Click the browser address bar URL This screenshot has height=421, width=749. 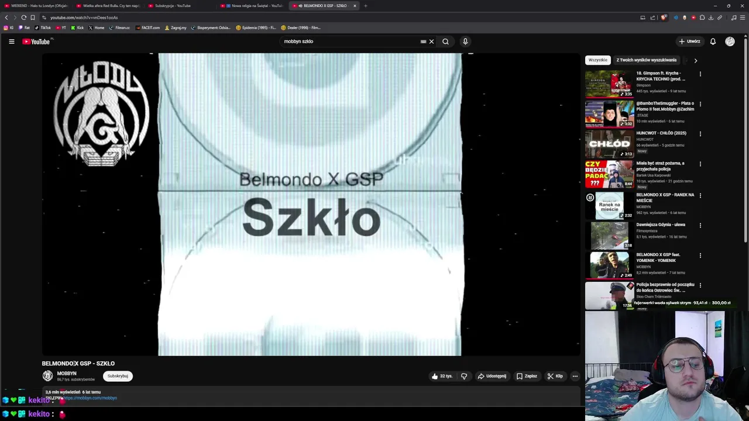point(84,18)
